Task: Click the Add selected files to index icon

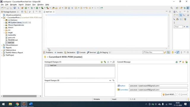Action: tap(102, 62)
